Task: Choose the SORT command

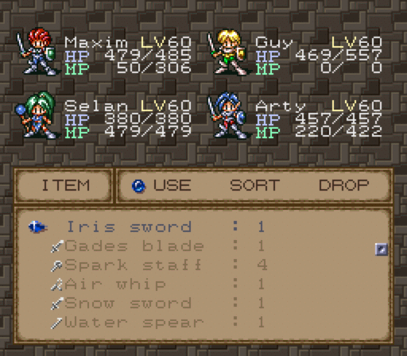Action: [254, 185]
